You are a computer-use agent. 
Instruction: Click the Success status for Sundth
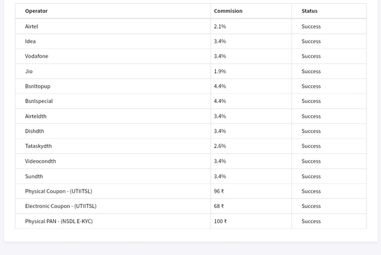[x=311, y=176]
